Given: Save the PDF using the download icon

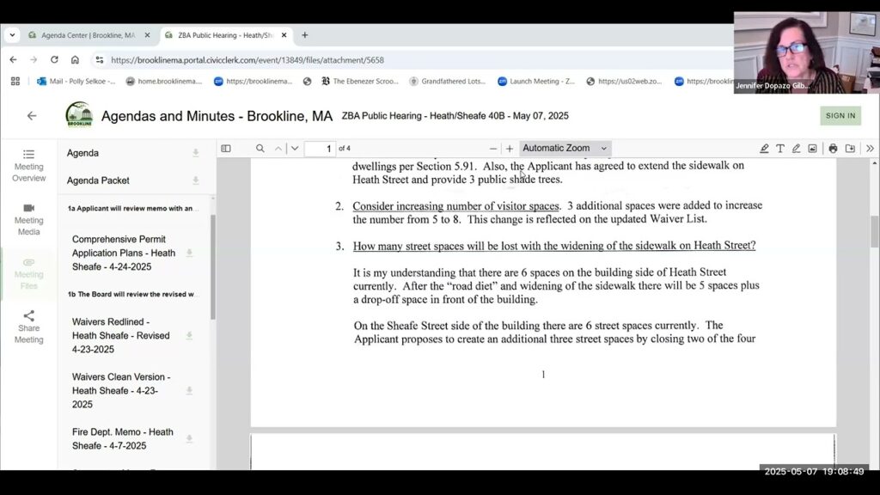Looking at the screenshot, I should pos(850,149).
